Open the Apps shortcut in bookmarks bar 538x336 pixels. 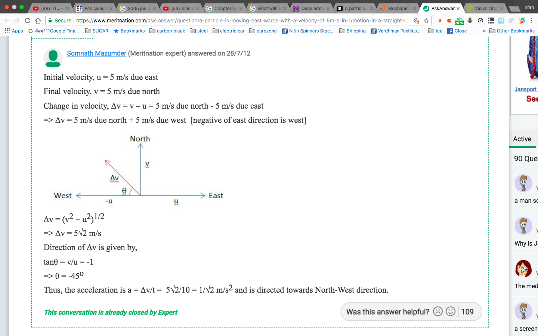point(14,31)
